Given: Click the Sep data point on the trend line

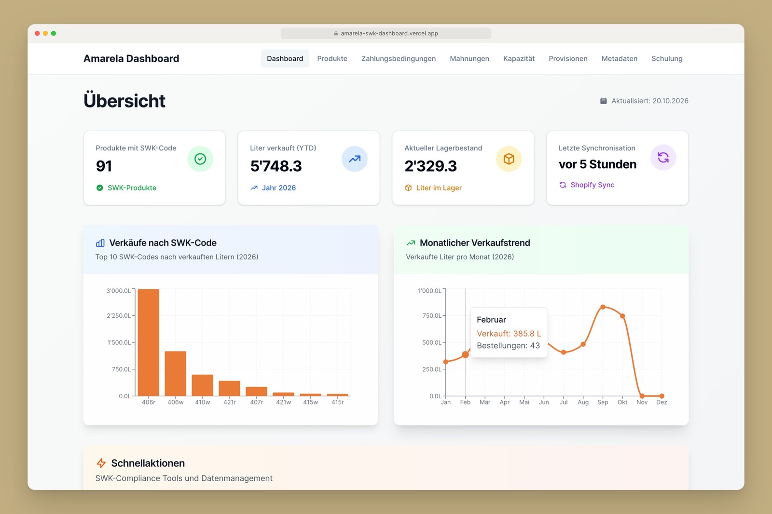Looking at the screenshot, I should click(603, 307).
